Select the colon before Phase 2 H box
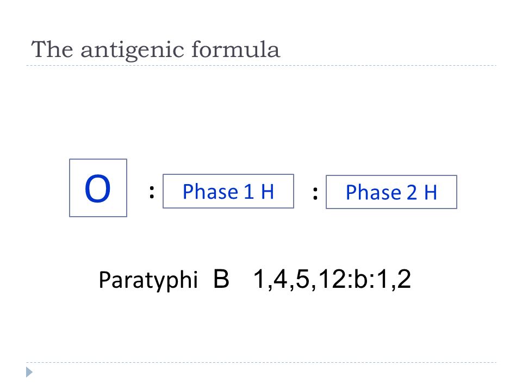522x391 pixels. click(x=315, y=193)
